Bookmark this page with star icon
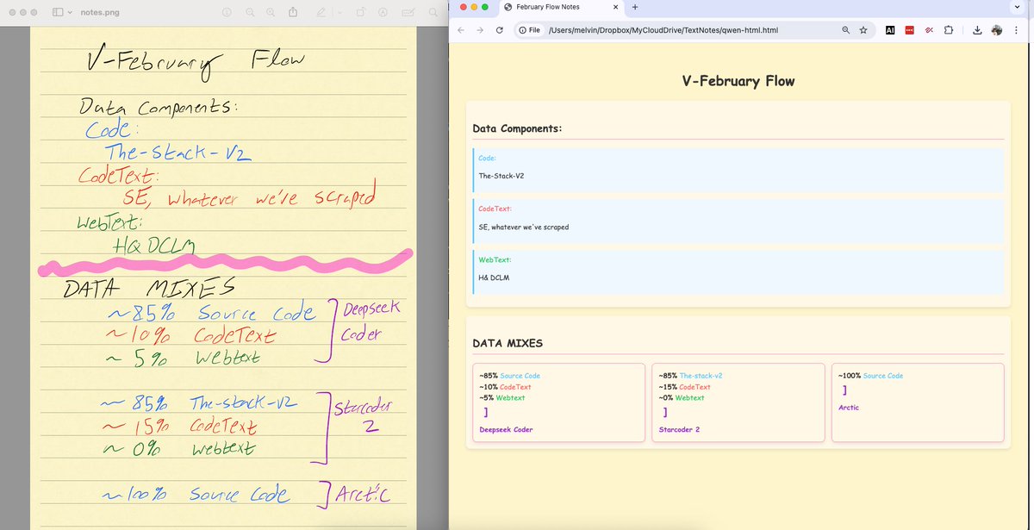 click(863, 30)
